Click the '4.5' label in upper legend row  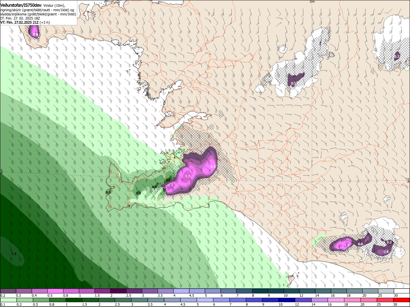192,295
